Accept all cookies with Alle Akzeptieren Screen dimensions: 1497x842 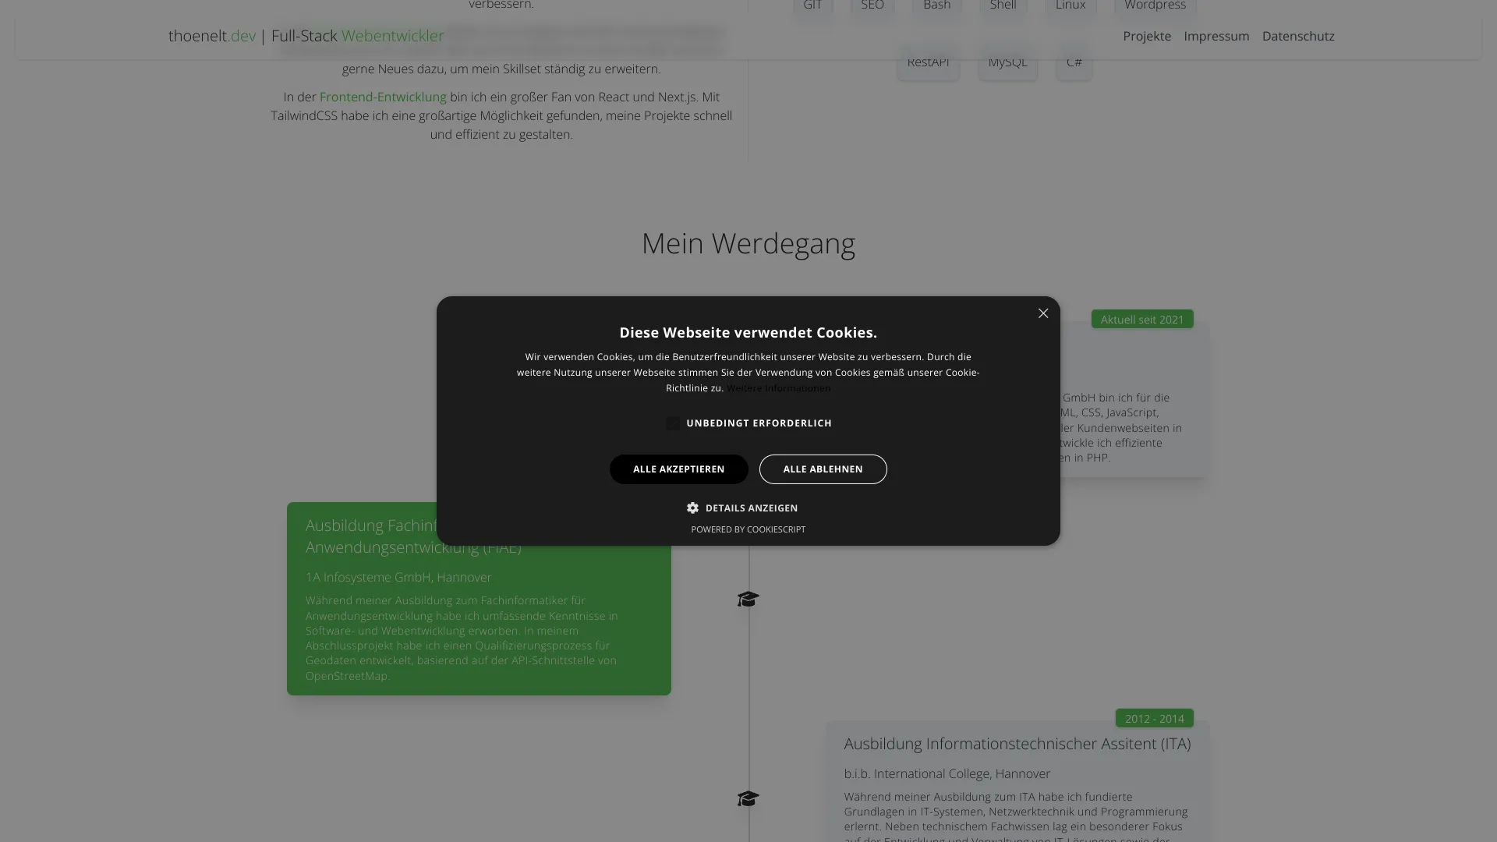(x=679, y=469)
